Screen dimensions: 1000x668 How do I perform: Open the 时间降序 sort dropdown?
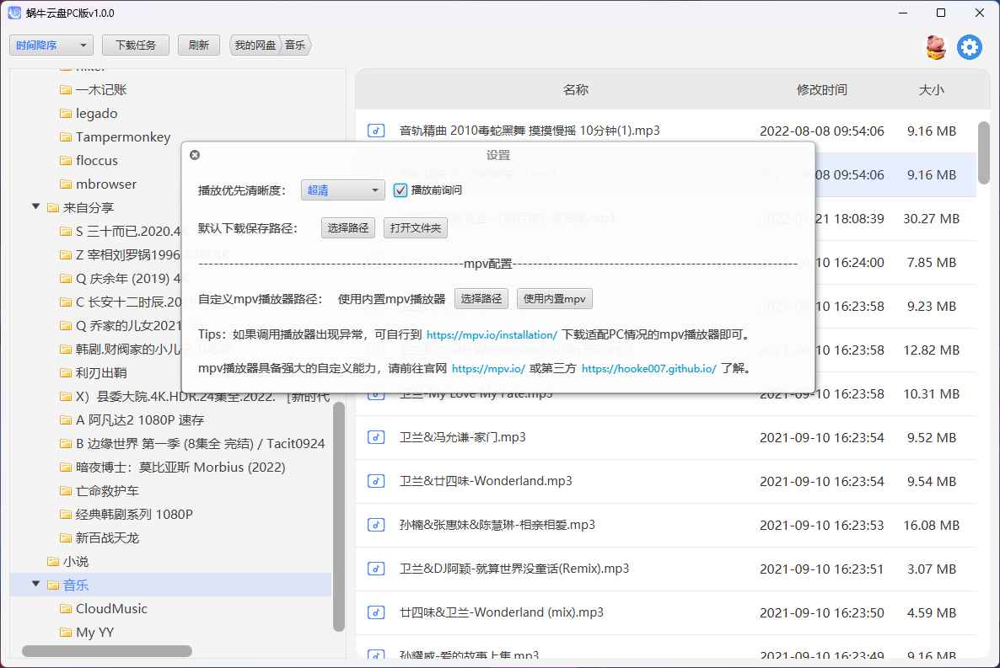point(51,45)
